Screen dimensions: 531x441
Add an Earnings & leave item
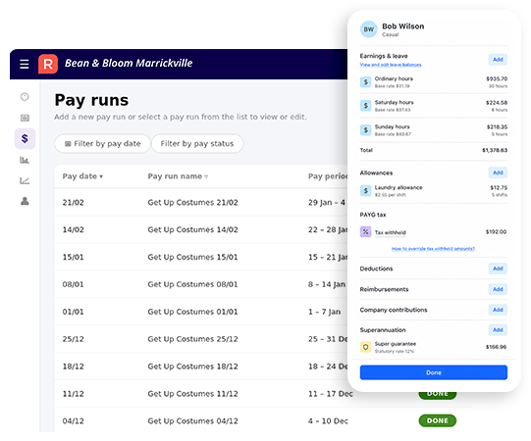click(x=498, y=60)
